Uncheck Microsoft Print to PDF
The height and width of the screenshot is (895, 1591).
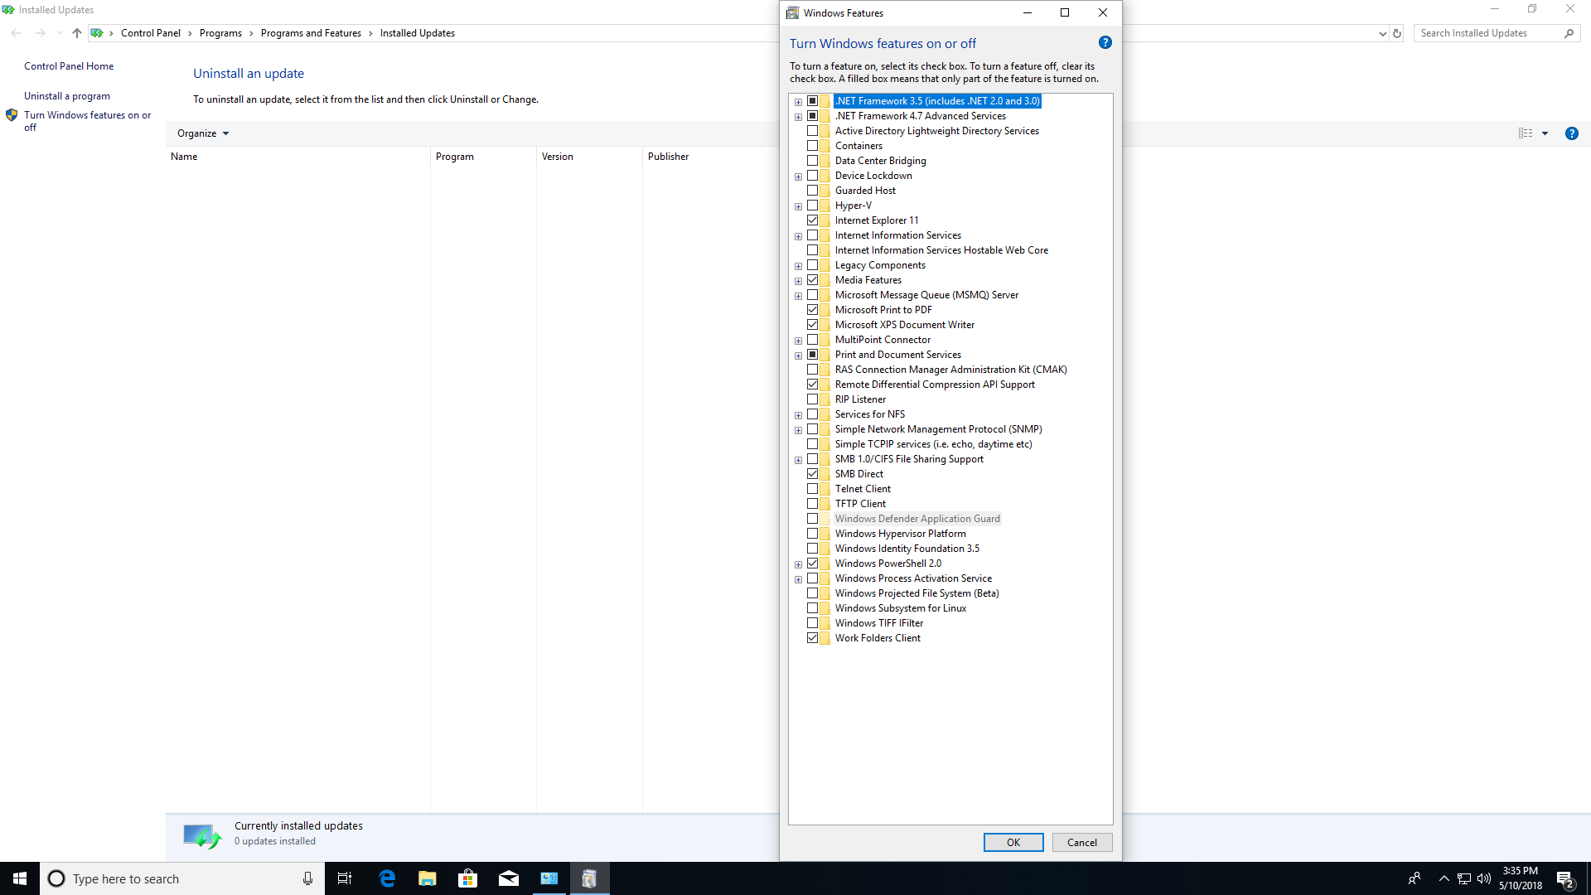(812, 310)
